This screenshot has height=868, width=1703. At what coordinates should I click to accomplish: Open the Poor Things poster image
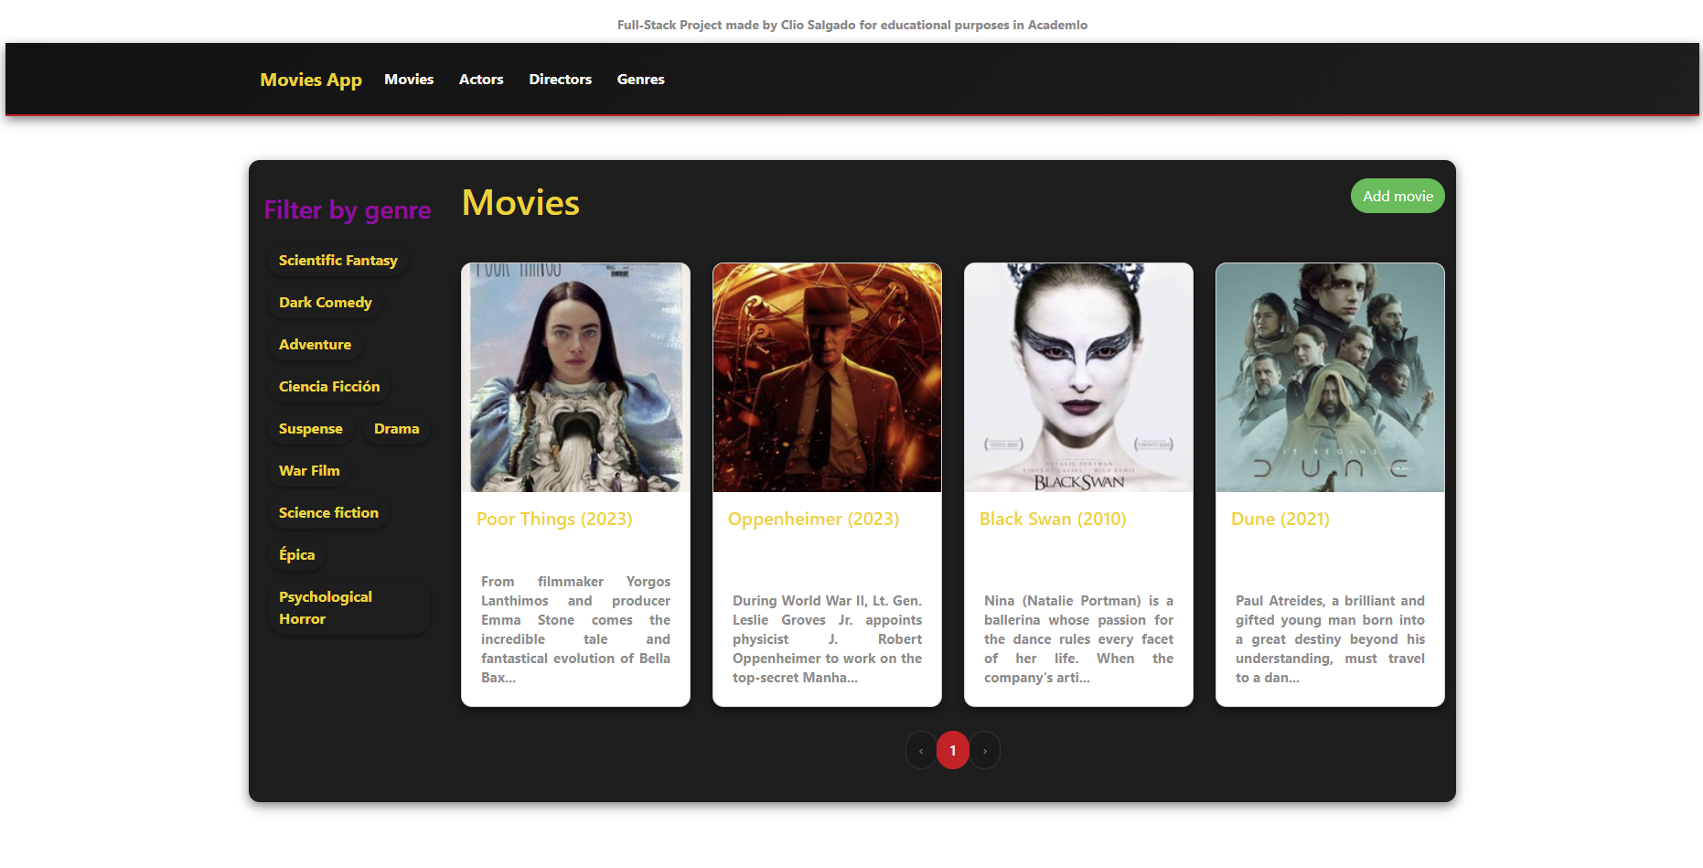(575, 378)
